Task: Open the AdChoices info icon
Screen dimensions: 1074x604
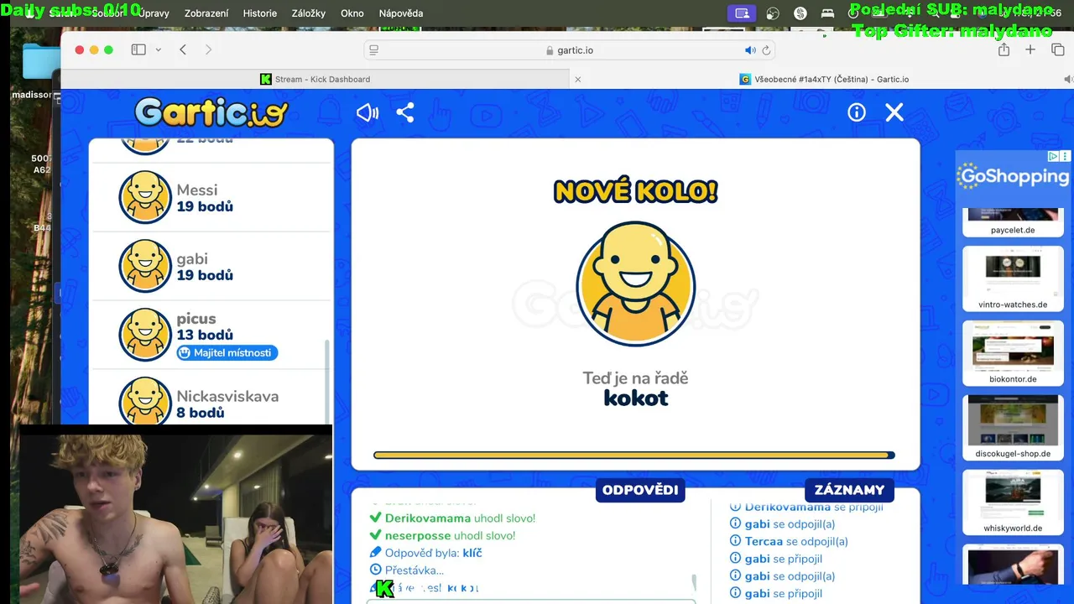Action: tap(1053, 156)
